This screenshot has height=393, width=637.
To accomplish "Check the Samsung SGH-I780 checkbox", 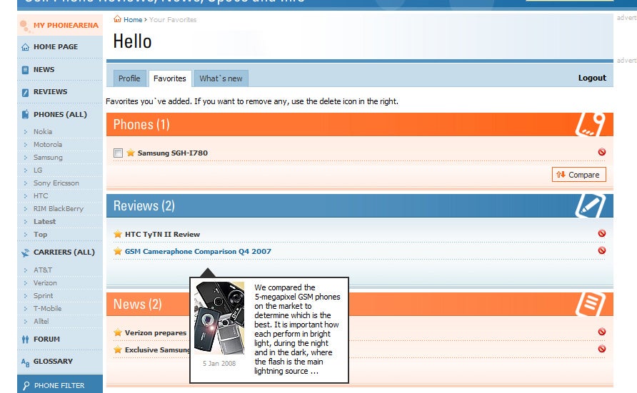I will coord(119,153).
